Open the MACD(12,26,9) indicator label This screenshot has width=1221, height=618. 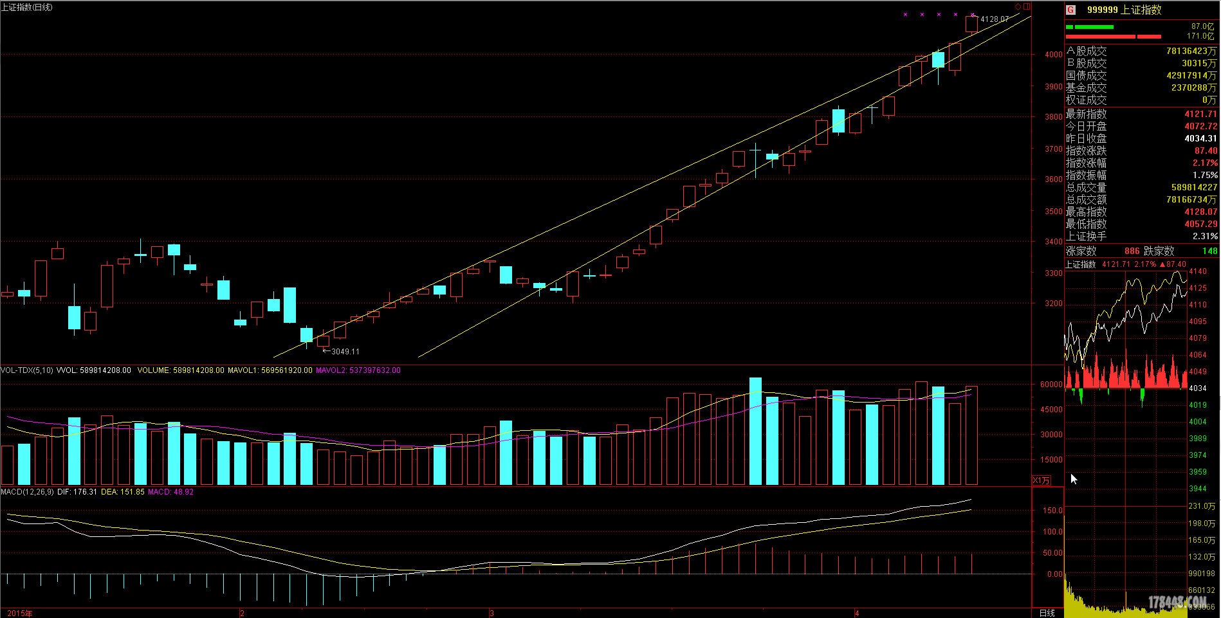(27, 492)
